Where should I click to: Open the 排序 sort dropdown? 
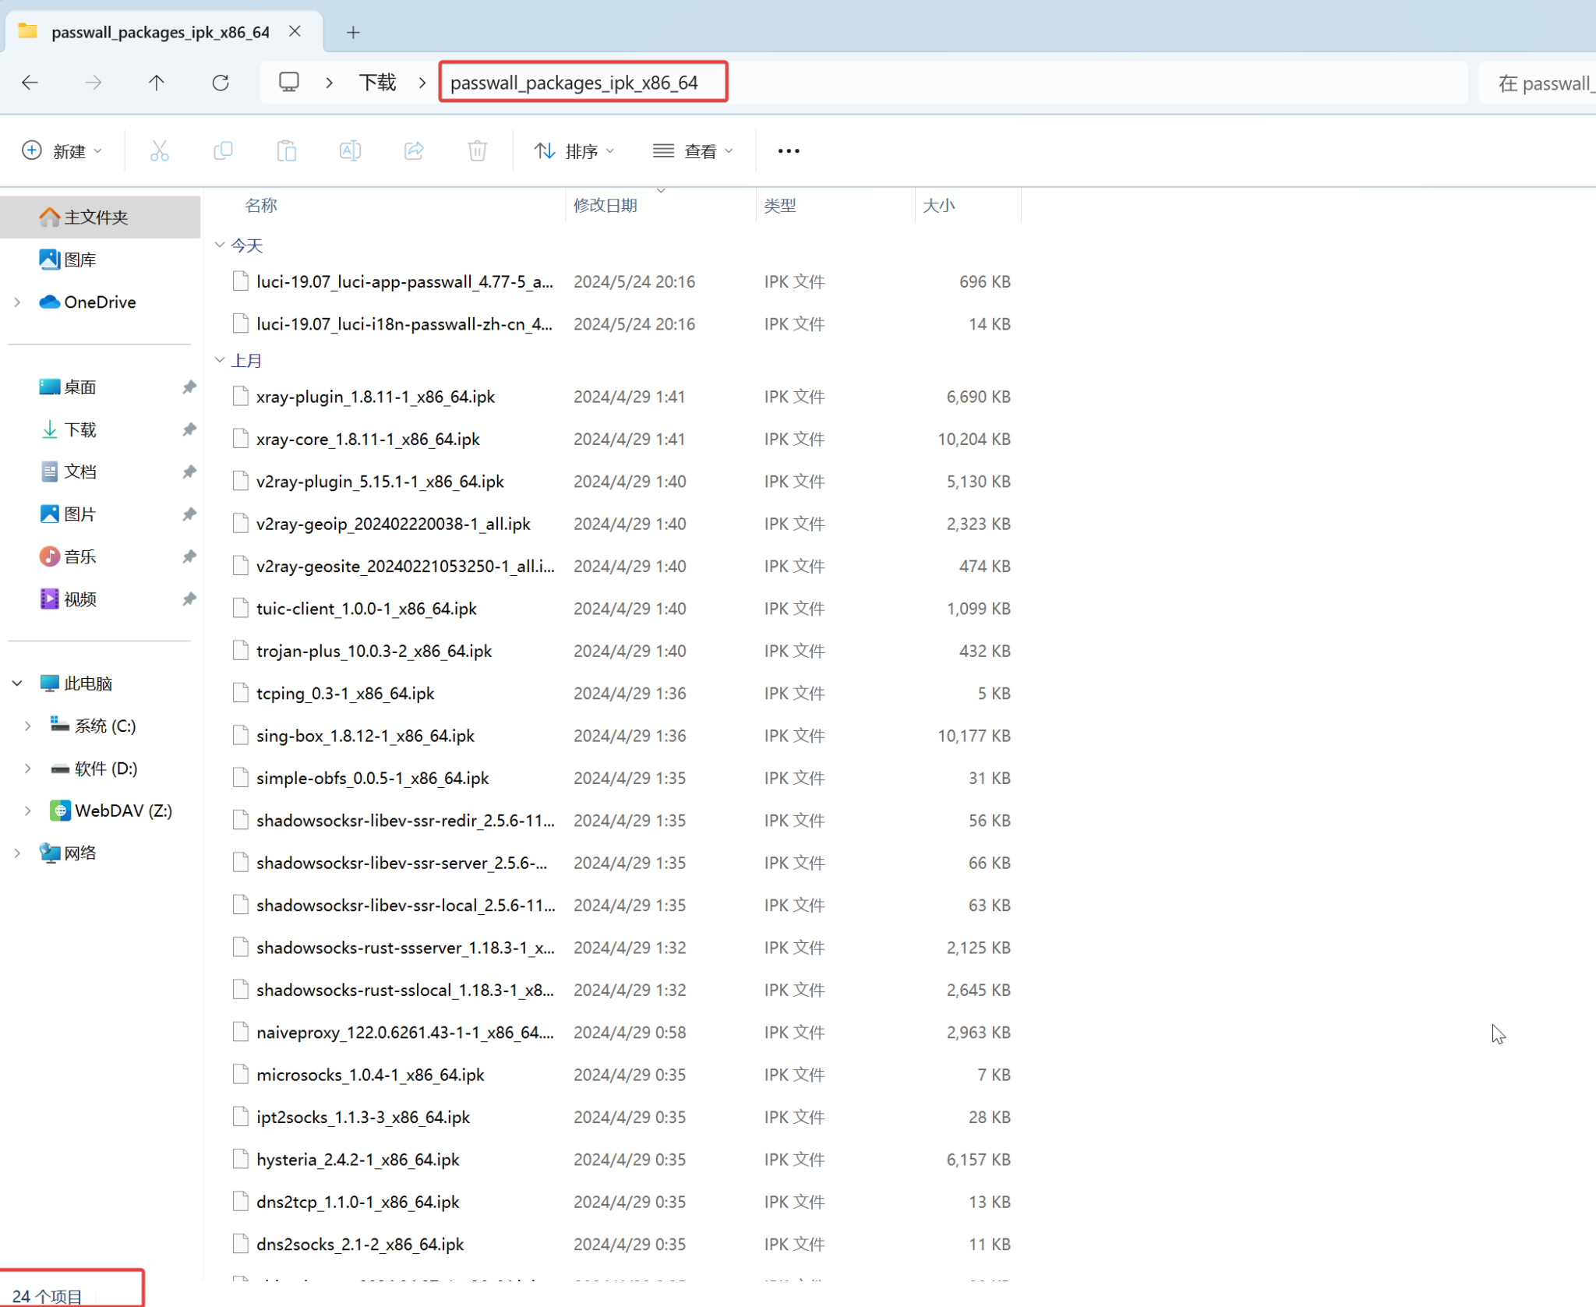coord(574,150)
